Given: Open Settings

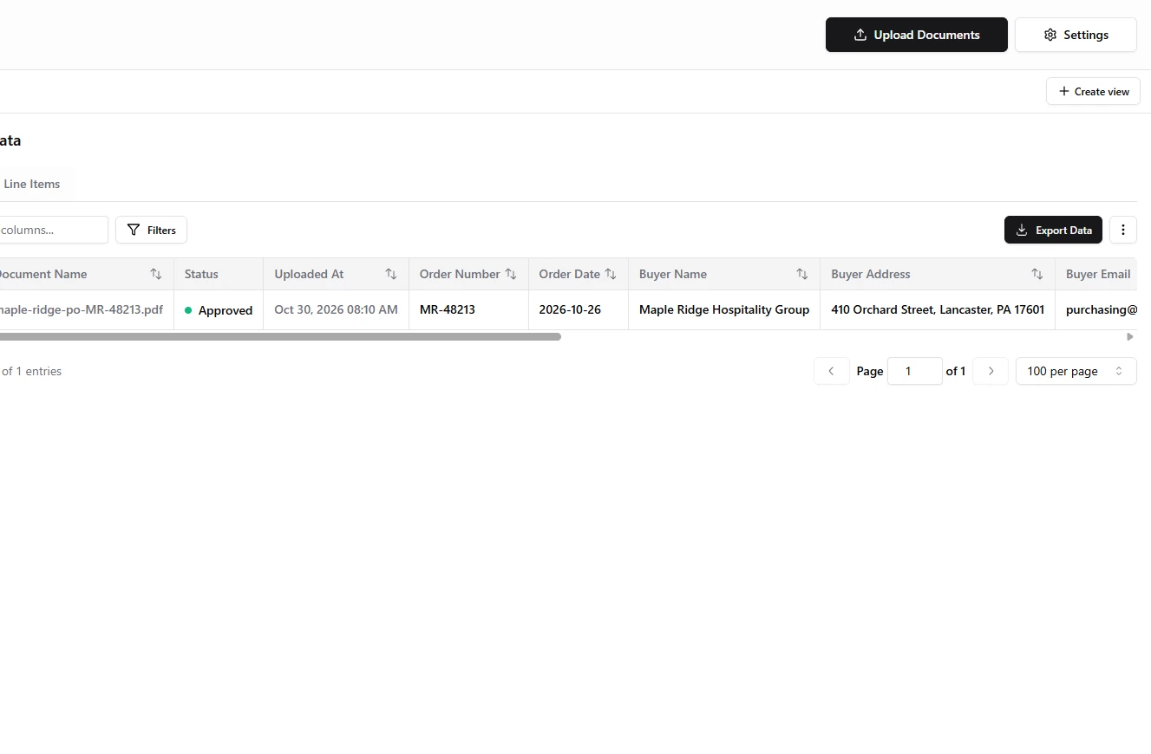Looking at the screenshot, I should (x=1076, y=35).
